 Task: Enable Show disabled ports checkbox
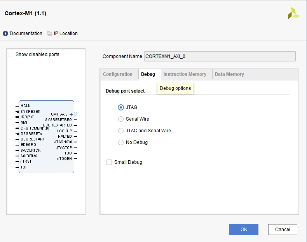(x=10, y=54)
